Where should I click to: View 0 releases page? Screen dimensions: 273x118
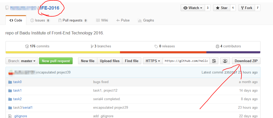[164, 46]
